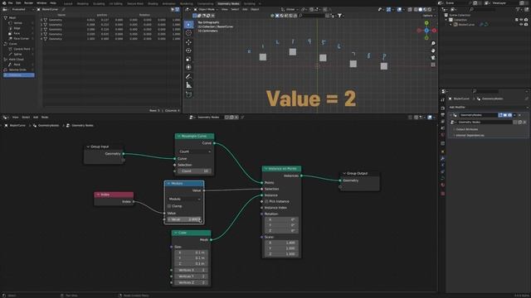This screenshot has height=298, width=531.
Task: Click the outliner filter funnel icon
Action: click(x=519, y=9)
